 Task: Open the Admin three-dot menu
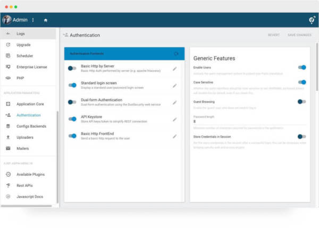[x=33, y=20]
